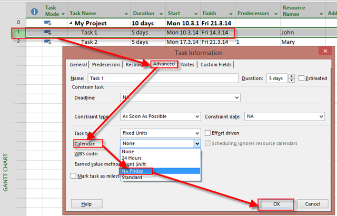Toggle the Effort driven checkbox

pos(207,133)
